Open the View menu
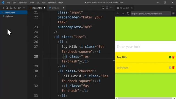Screen dimensions: 176x99 [32, 2]
